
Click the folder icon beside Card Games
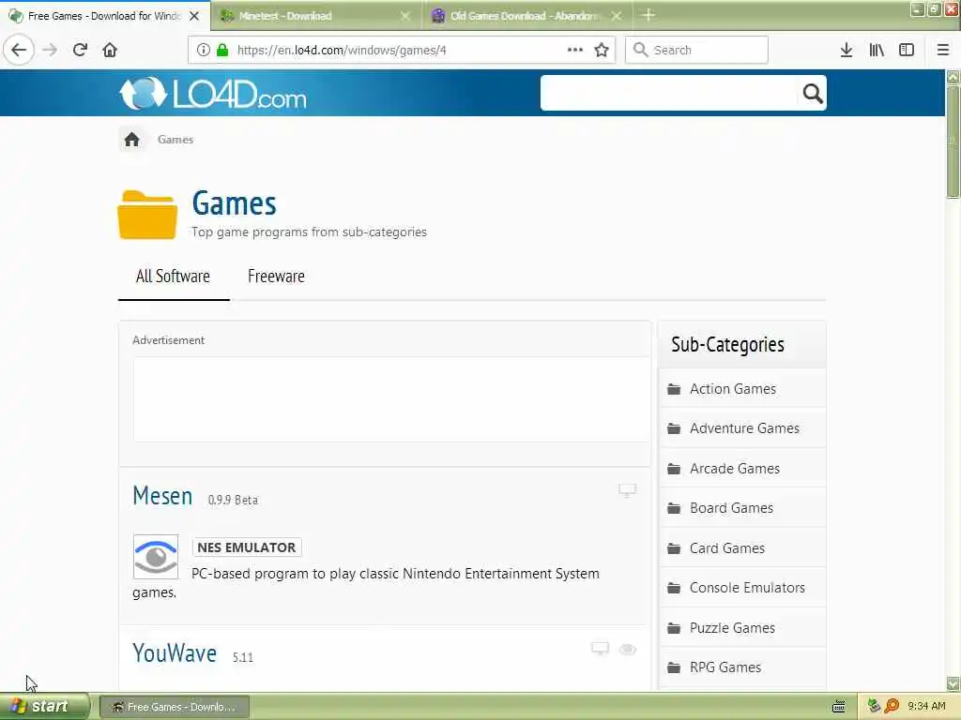pos(674,548)
